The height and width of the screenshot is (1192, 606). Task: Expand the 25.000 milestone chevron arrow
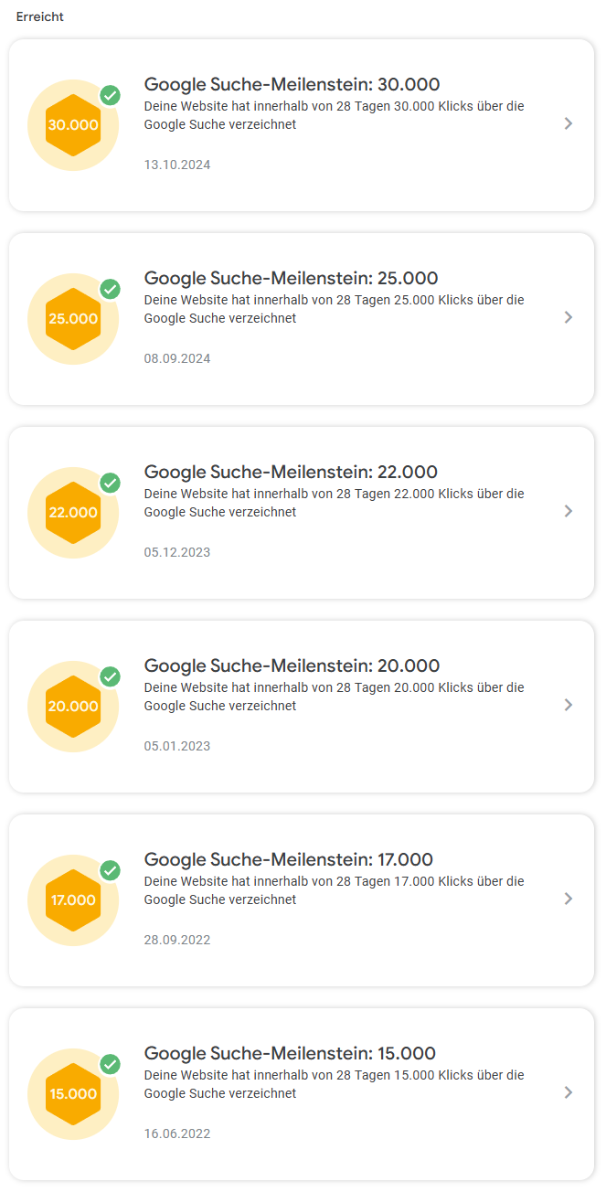569,317
